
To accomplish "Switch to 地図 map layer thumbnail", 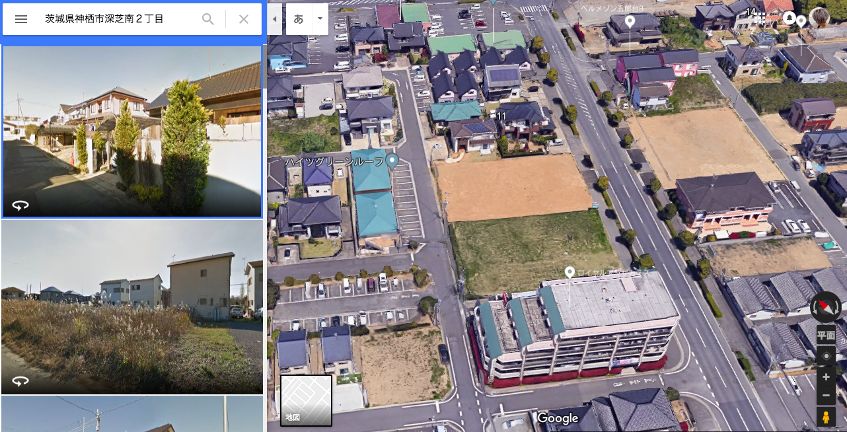I will click(x=306, y=400).
